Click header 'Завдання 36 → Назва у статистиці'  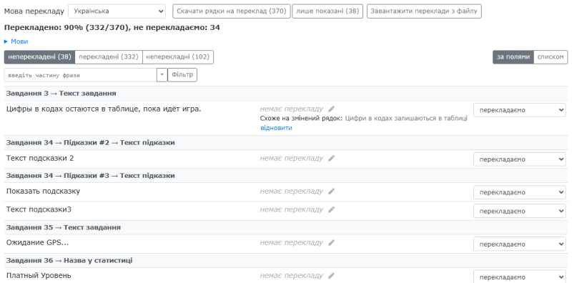click(x=69, y=260)
